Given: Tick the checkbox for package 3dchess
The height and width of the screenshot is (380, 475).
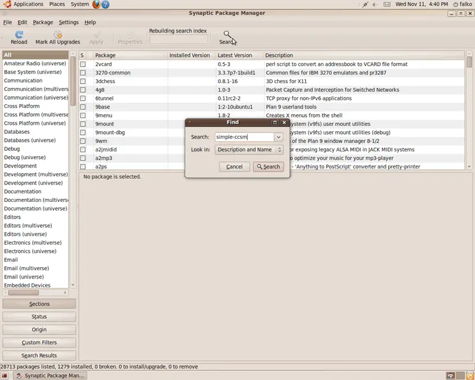Looking at the screenshot, I should 83,81.
